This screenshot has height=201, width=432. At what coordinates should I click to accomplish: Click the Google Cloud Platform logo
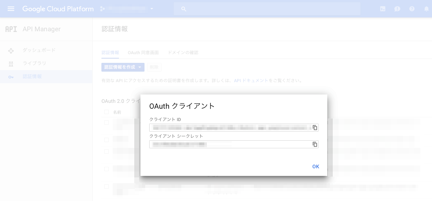click(58, 9)
